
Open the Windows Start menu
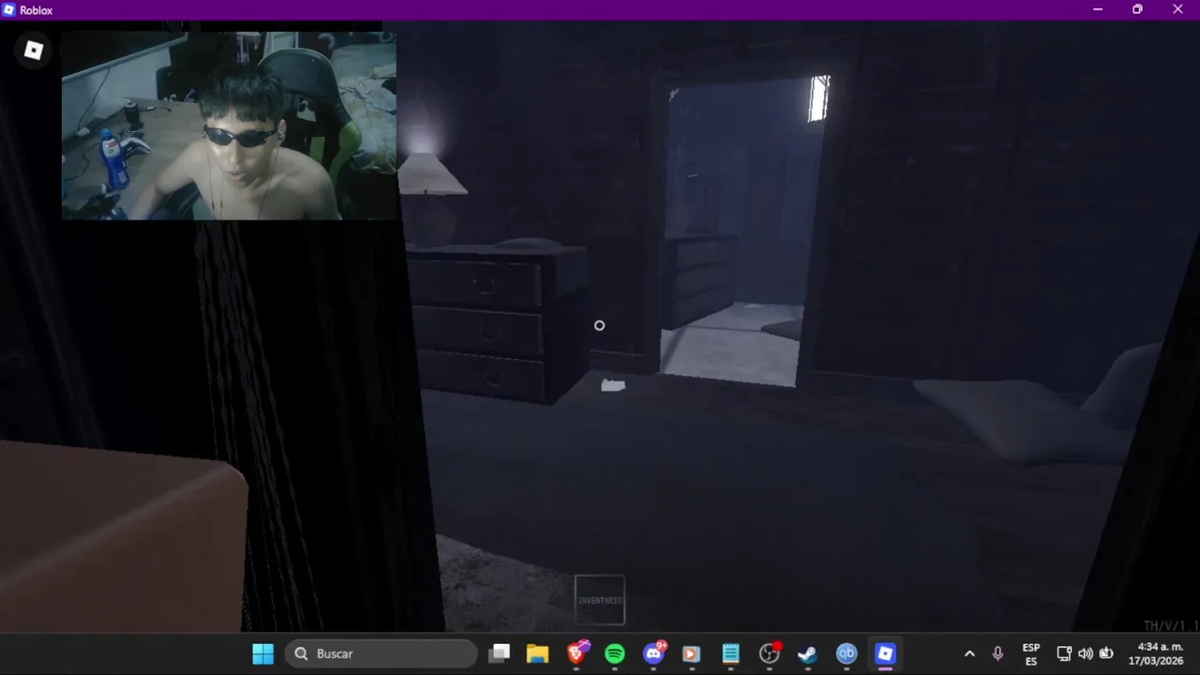[263, 653]
